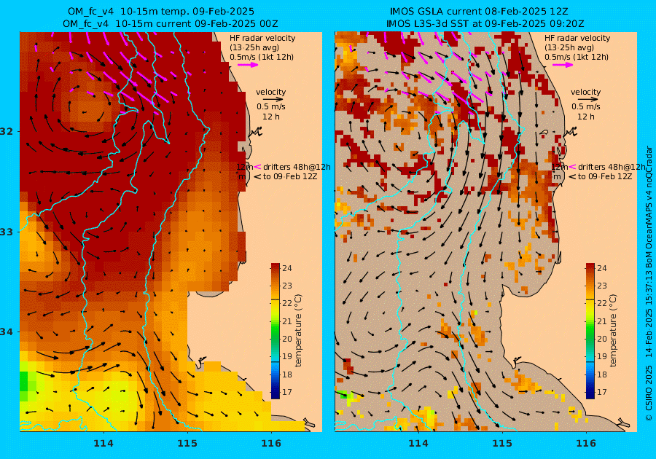
Task: Click '0.5 m/s' under velocity in right map
Action: [586, 106]
